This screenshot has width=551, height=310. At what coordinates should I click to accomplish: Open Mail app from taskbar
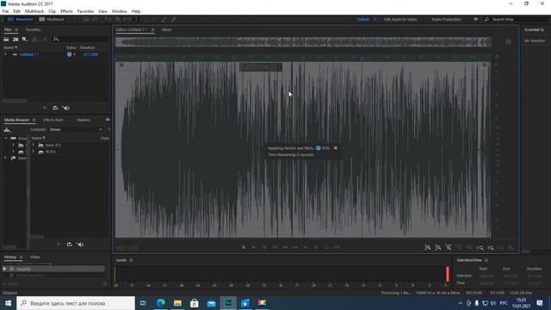click(211, 303)
